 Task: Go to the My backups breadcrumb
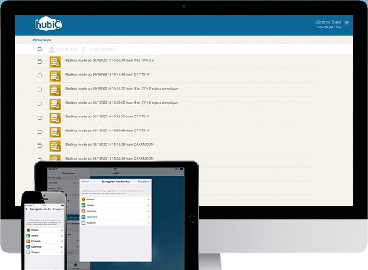(42, 40)
